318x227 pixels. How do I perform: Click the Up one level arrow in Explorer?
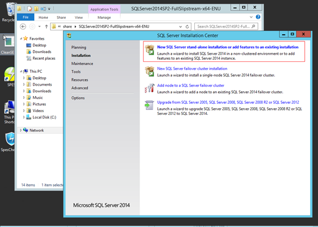coord(46,27)
